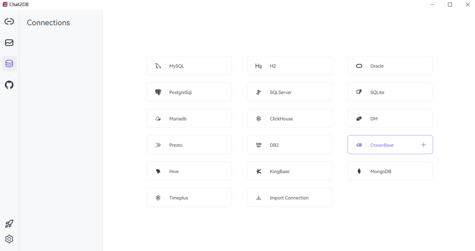Image resolution: width=475 pixels, height=251 pixels.
Task: Open the GitHub icon in sidebar
Action: (9, 85)
